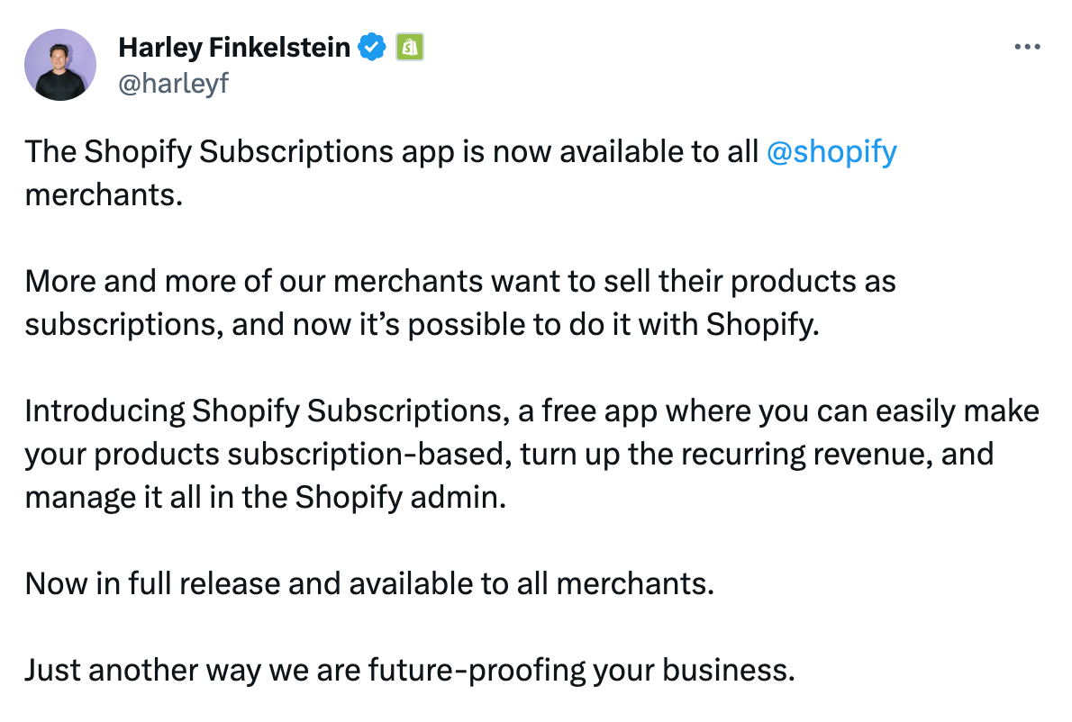Click the words "Just another way we are"

(x=193, y=670)
